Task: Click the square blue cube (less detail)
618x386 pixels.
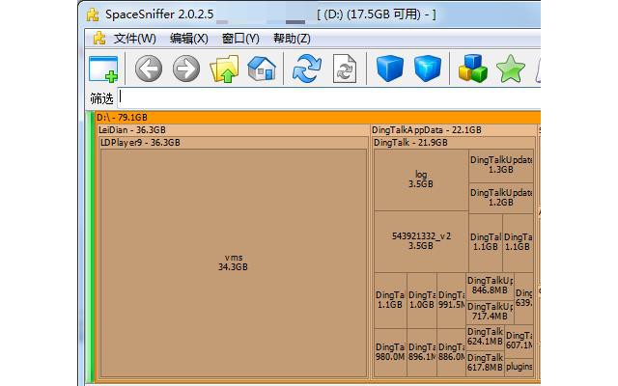Action: [x=390, y=69]
